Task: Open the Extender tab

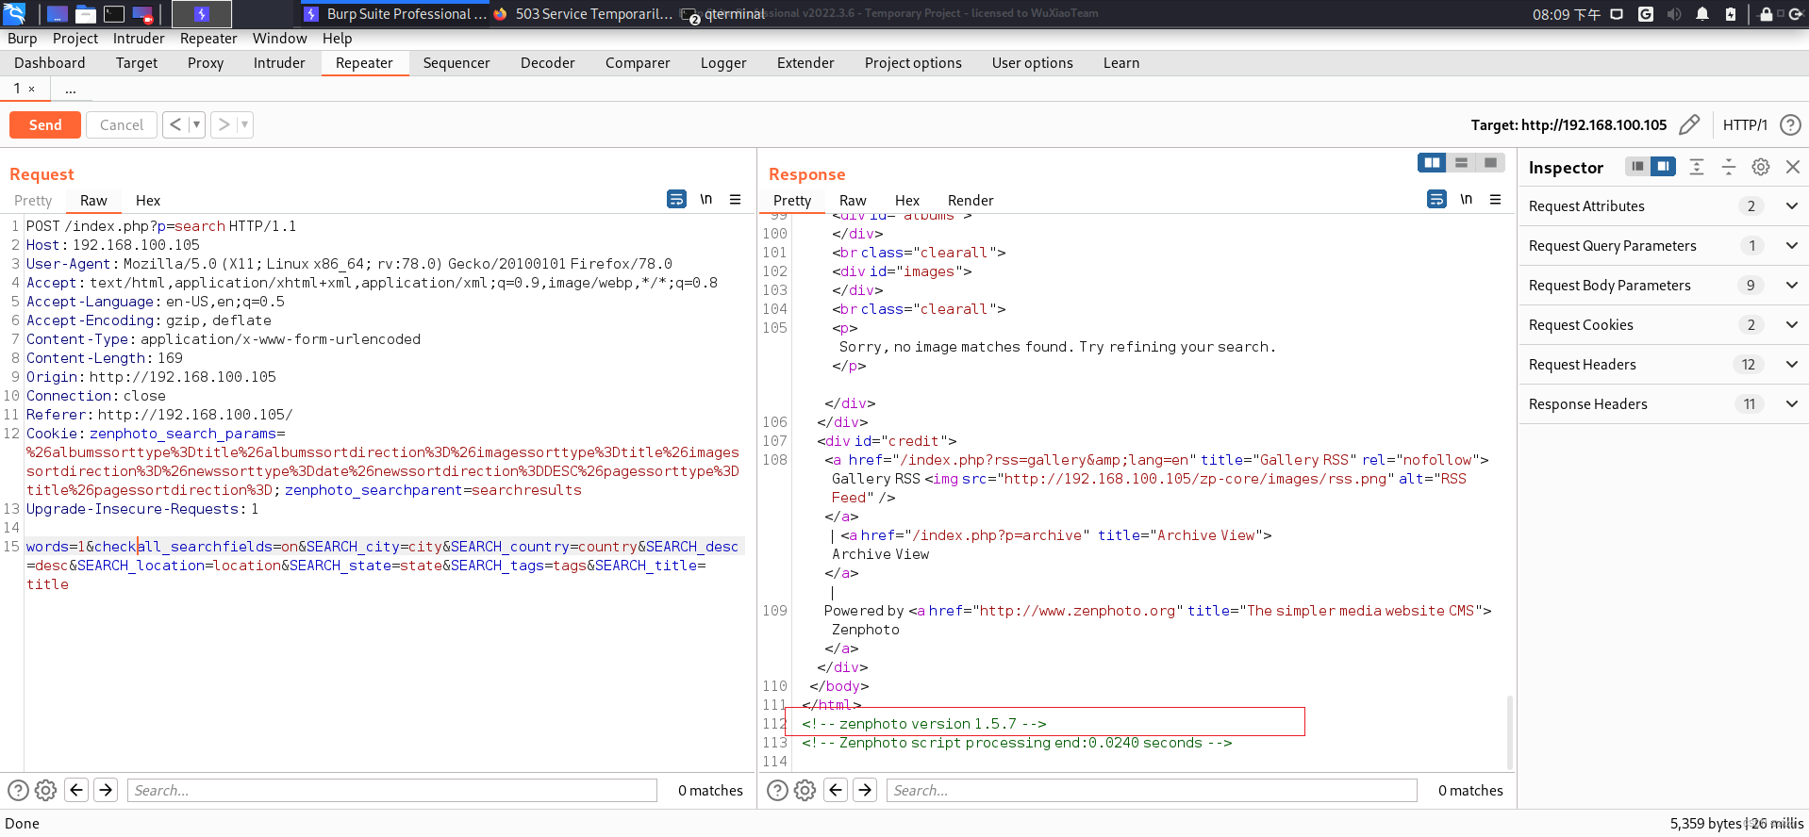Action: click(x=805, y=62)
